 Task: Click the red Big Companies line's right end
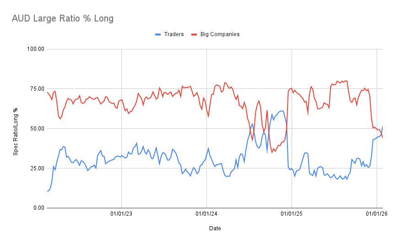point(382,137)
